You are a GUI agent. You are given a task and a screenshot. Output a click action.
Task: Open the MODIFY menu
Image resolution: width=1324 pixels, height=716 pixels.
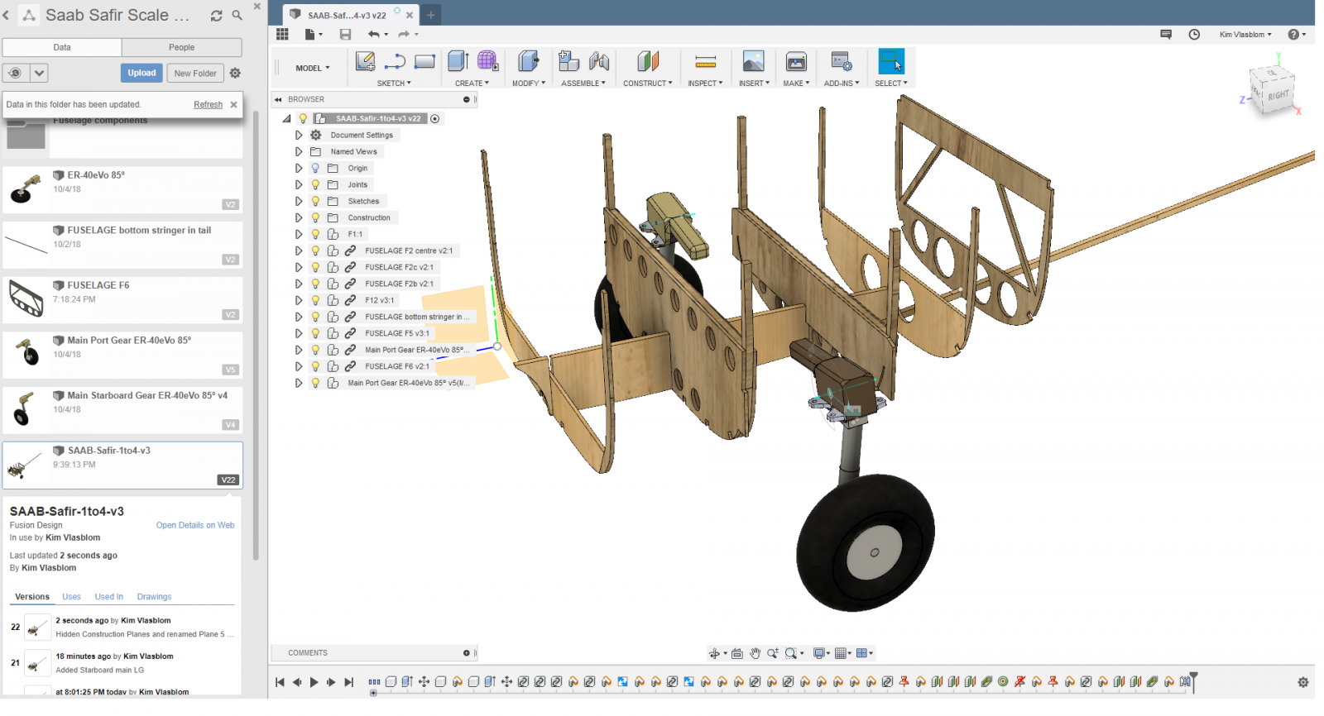tap(529, 84)
